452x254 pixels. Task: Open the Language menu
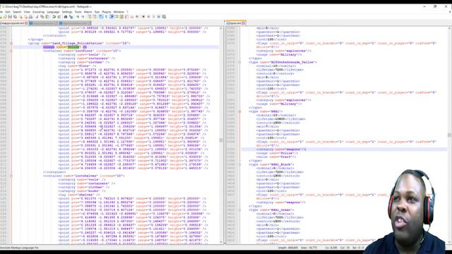pos(53,12)
